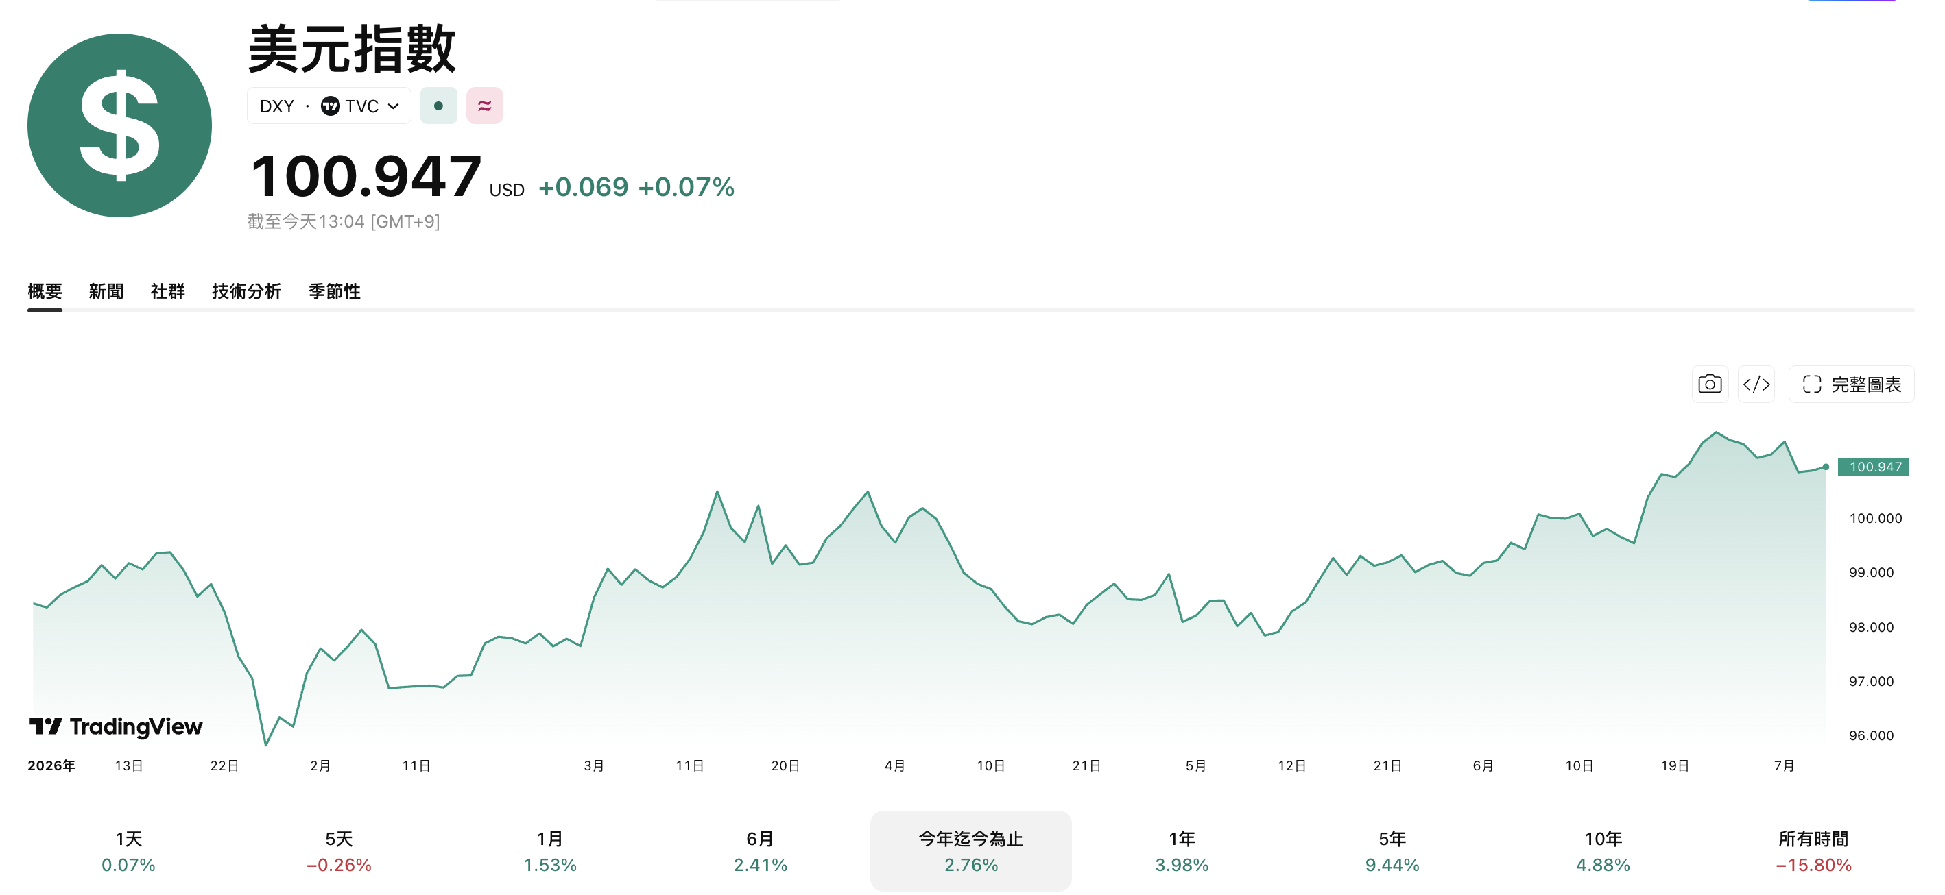The height and width of the screenshot is (895, 1945).
Task: Click the large 100.947 price value
Action: (x=366, y=177)
